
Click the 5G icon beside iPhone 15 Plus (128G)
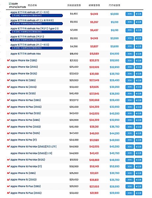9,186
